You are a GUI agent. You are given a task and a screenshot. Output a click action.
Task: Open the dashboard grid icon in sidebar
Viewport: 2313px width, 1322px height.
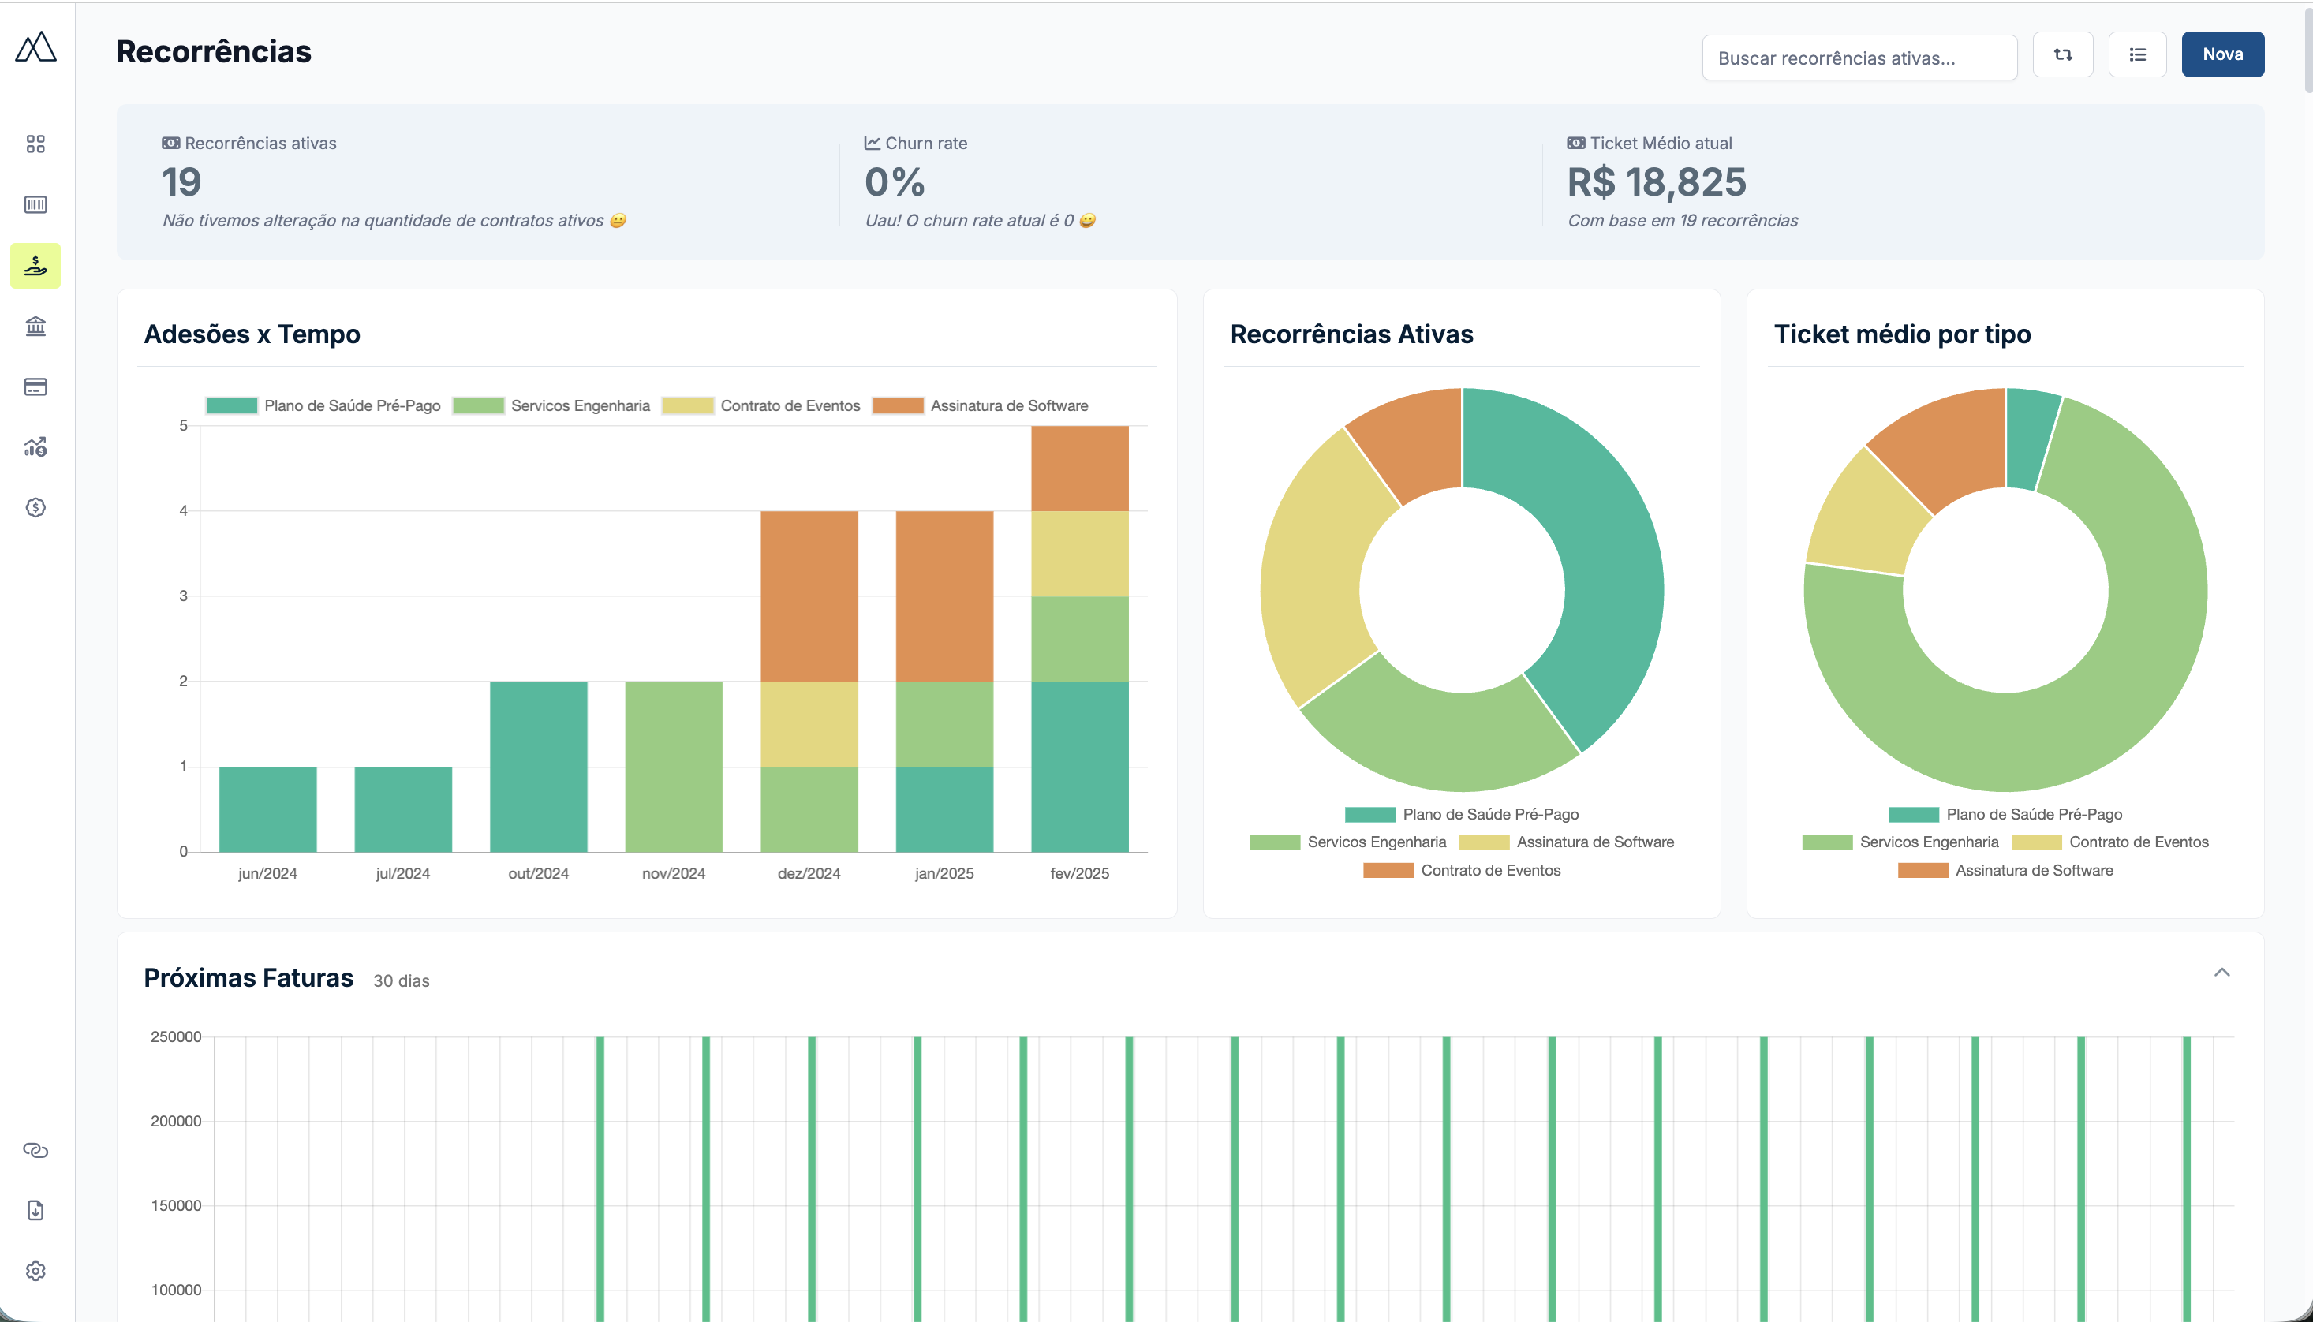[x=35, y=144]
